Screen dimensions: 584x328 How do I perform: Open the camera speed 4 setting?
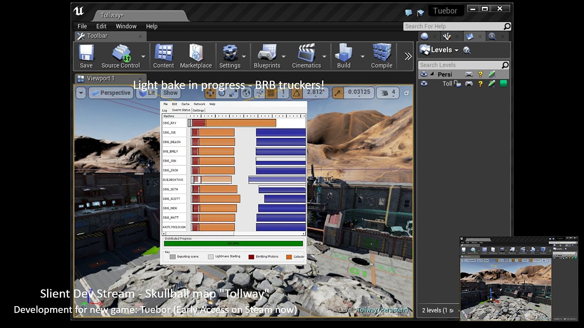(387, 92)
